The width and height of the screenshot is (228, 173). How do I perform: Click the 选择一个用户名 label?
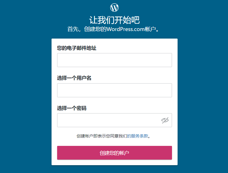(x=74, y=78)
